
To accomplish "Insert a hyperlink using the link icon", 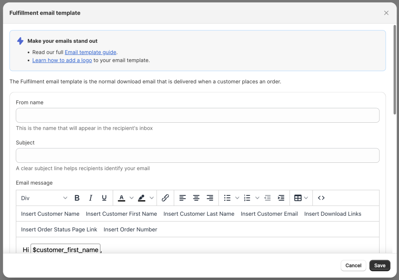I will pyautogui.click(x=165, y=198).
